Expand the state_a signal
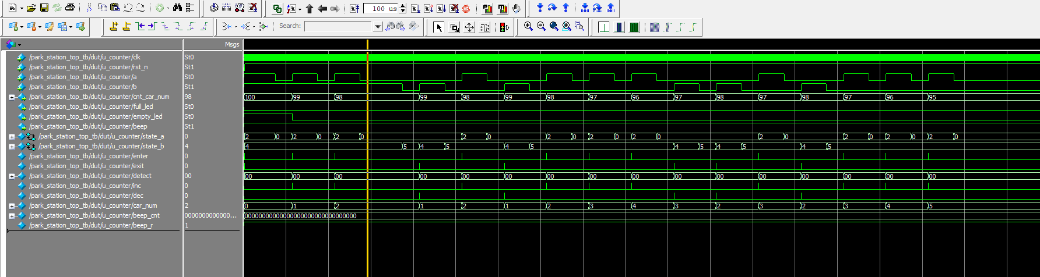This screenshot has height=277, width=1040. coord(12,137)
